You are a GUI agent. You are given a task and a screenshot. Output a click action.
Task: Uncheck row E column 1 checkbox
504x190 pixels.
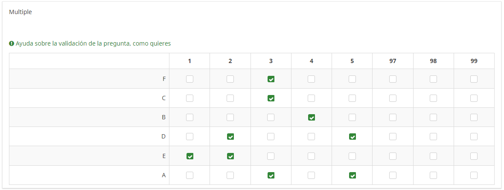[x=189, y=156]
